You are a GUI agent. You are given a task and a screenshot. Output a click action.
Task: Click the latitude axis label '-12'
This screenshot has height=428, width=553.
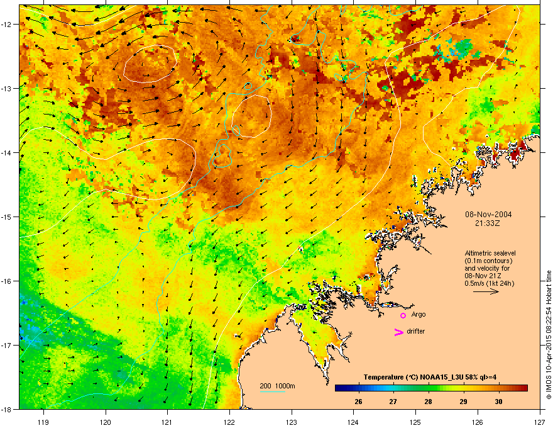[x=7, y=25]
